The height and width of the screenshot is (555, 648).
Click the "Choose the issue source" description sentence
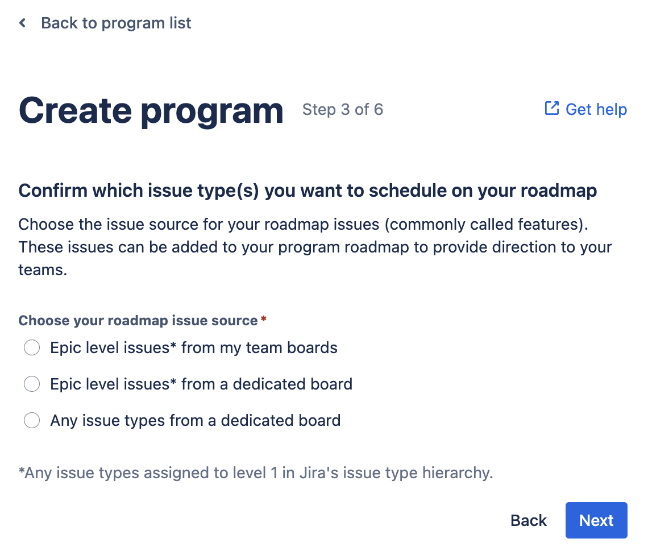pyautogui.click(x=303, y=224)
